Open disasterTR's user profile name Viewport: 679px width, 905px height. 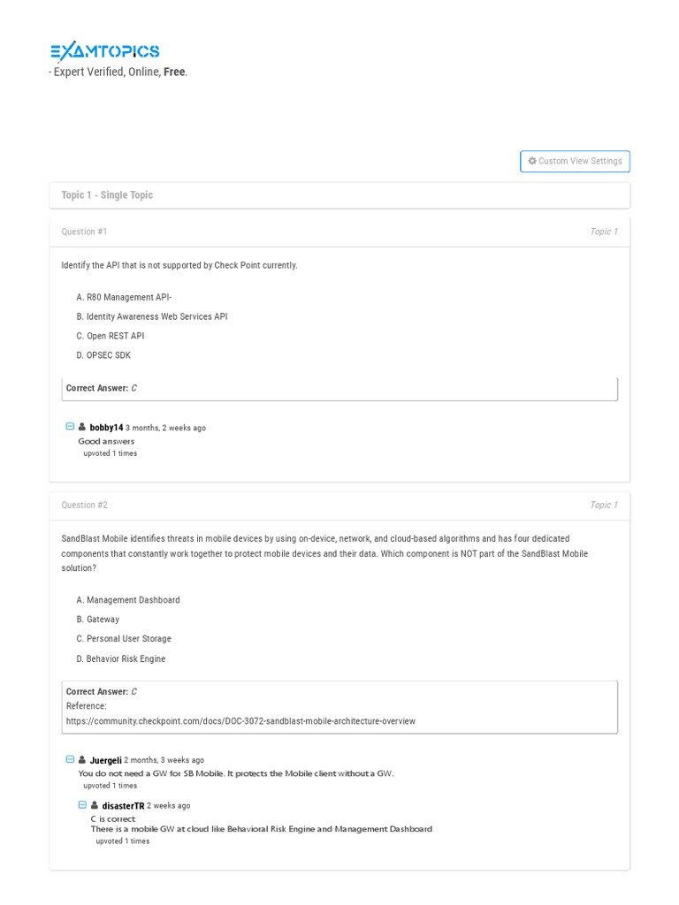click(x=123, y=806)
